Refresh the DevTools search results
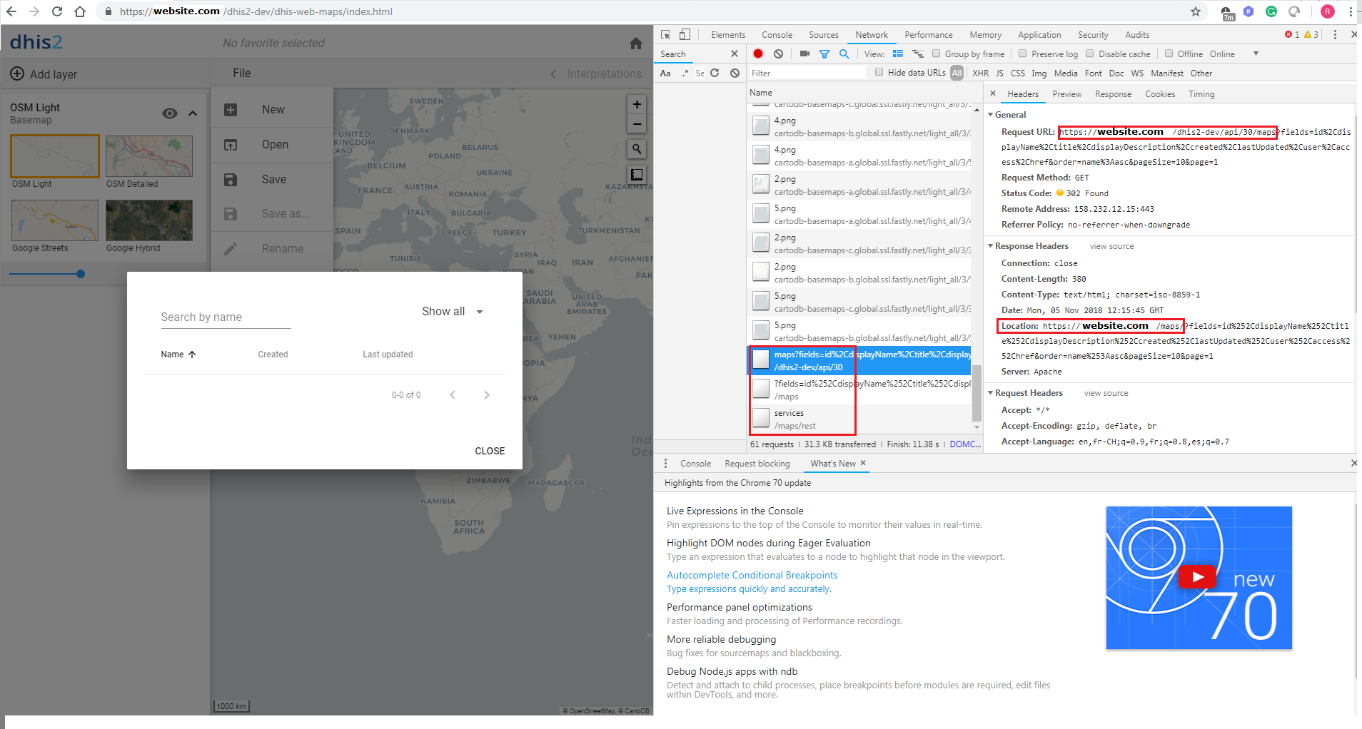The image size is (1362, 729). point(715,73)
